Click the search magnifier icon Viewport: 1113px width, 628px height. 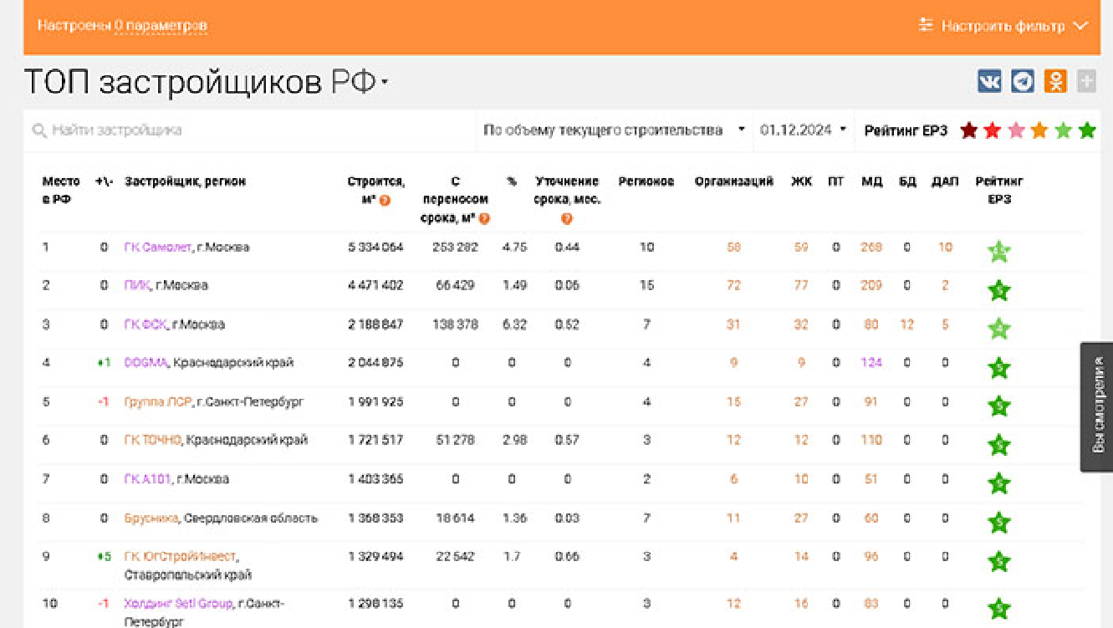(x=39, y=130)
